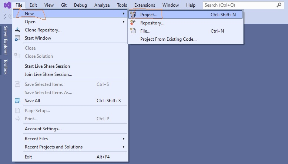
Task: Choose New in the File menu
Action: (x=70, y=14)
